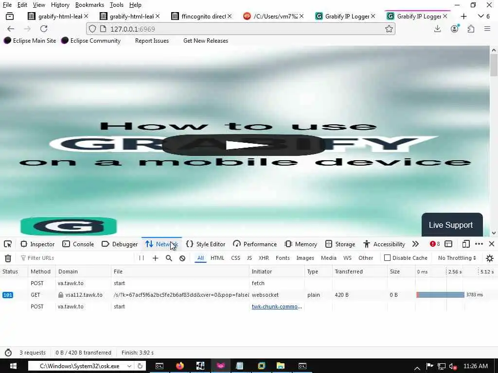Filter requests by All type
The height and width of the screenshot is (373, 498).
click(x=200, y=258)
